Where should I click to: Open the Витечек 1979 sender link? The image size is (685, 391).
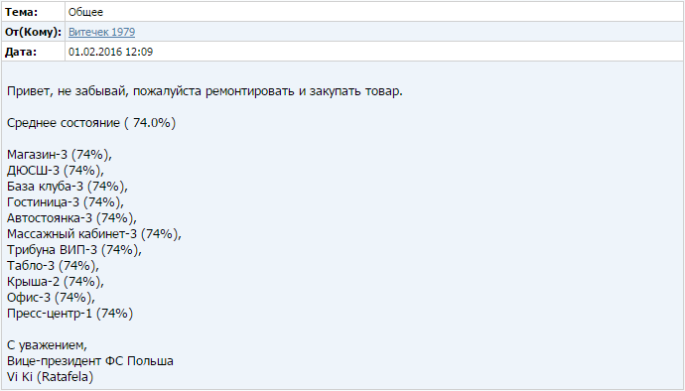click(102, 32)
